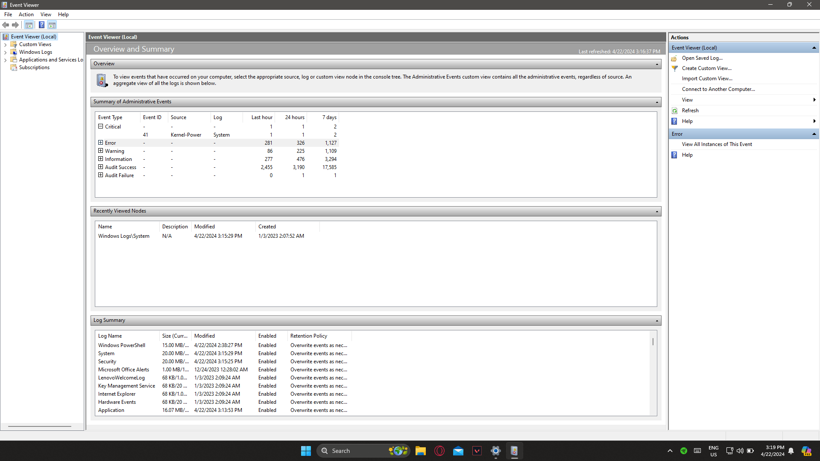Expand the Error event type row

(x=101, y=143)
